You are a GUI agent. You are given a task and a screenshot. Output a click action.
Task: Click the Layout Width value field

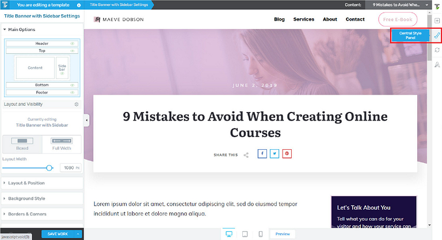pyautogui.click(x=70, y=168)
